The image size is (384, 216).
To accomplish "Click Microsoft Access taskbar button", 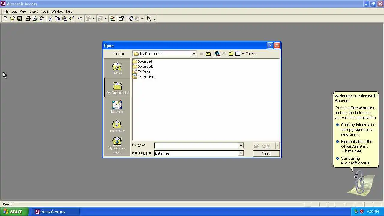I will [56, 212].
